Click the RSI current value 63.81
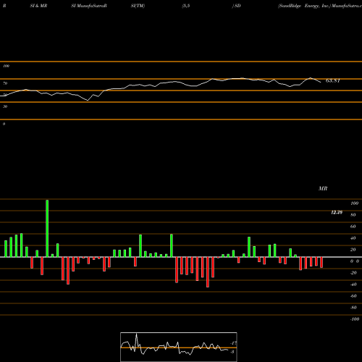 (333, 80)
